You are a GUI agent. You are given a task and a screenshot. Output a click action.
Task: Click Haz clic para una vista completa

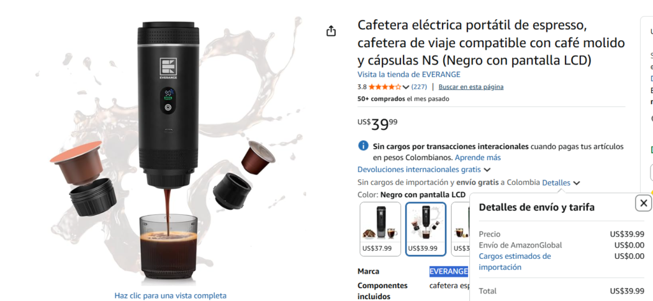tap(170, 296)
